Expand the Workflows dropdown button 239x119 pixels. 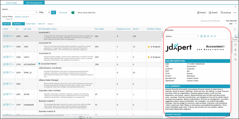click(x=19, y=24)
